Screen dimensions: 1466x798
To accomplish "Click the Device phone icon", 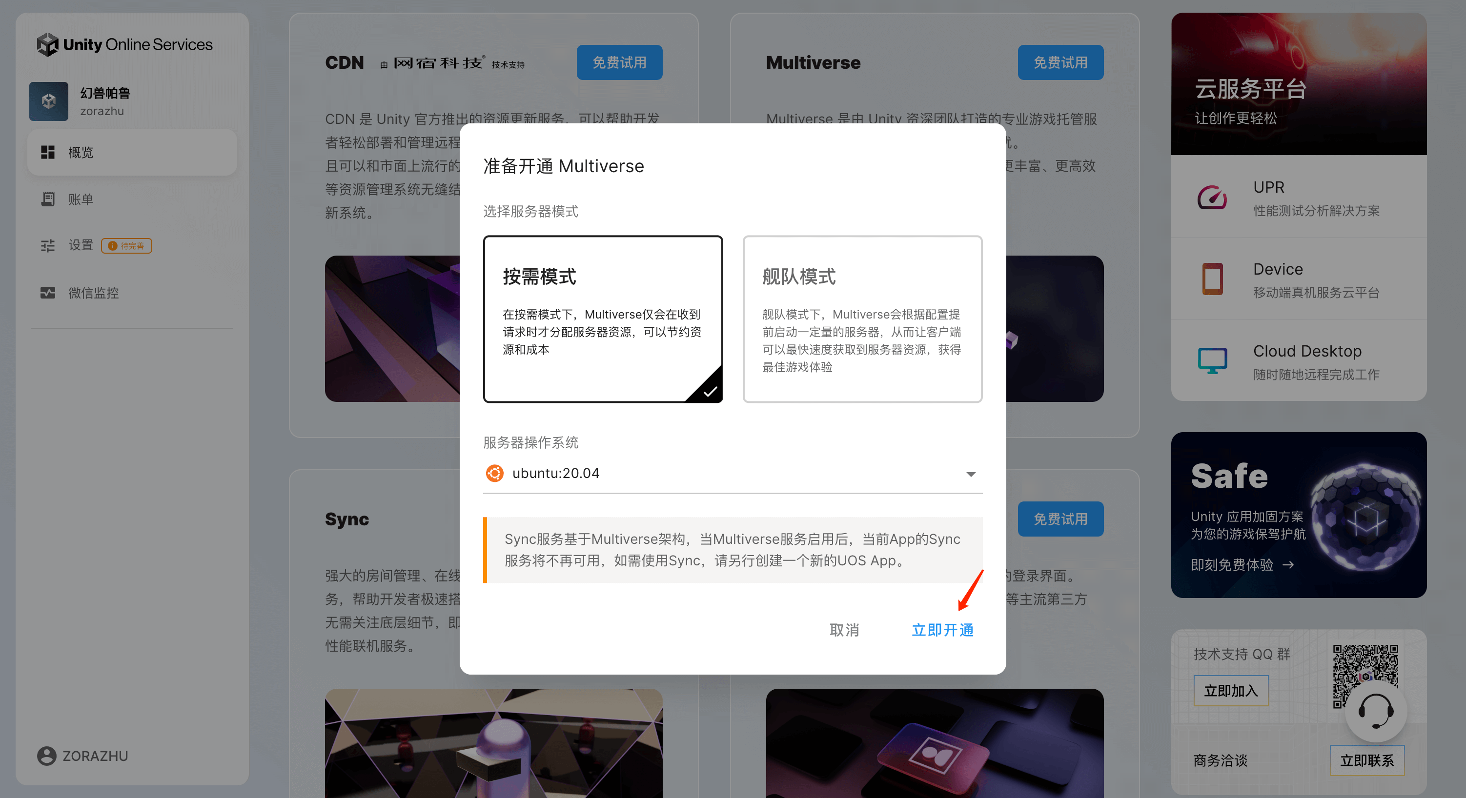I will [x=1212, y=279].
